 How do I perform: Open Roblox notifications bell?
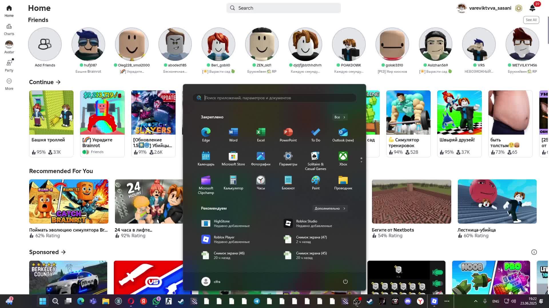click(x=532, y=8)
